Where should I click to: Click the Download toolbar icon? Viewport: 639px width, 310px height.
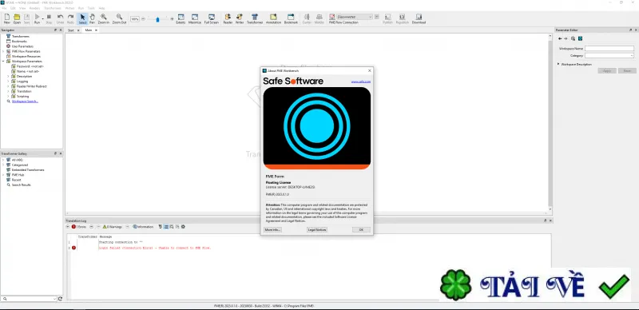pos(419,18)
